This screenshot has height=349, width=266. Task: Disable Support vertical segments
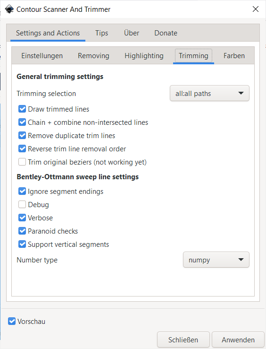22,244
